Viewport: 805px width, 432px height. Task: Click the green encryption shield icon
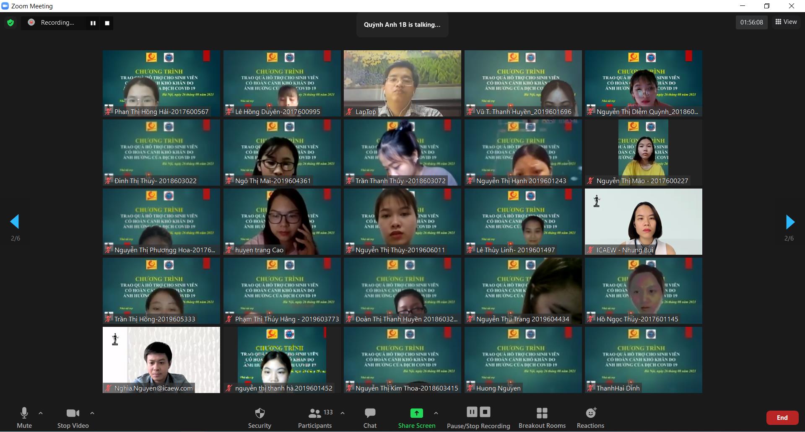tap(10, 23)
